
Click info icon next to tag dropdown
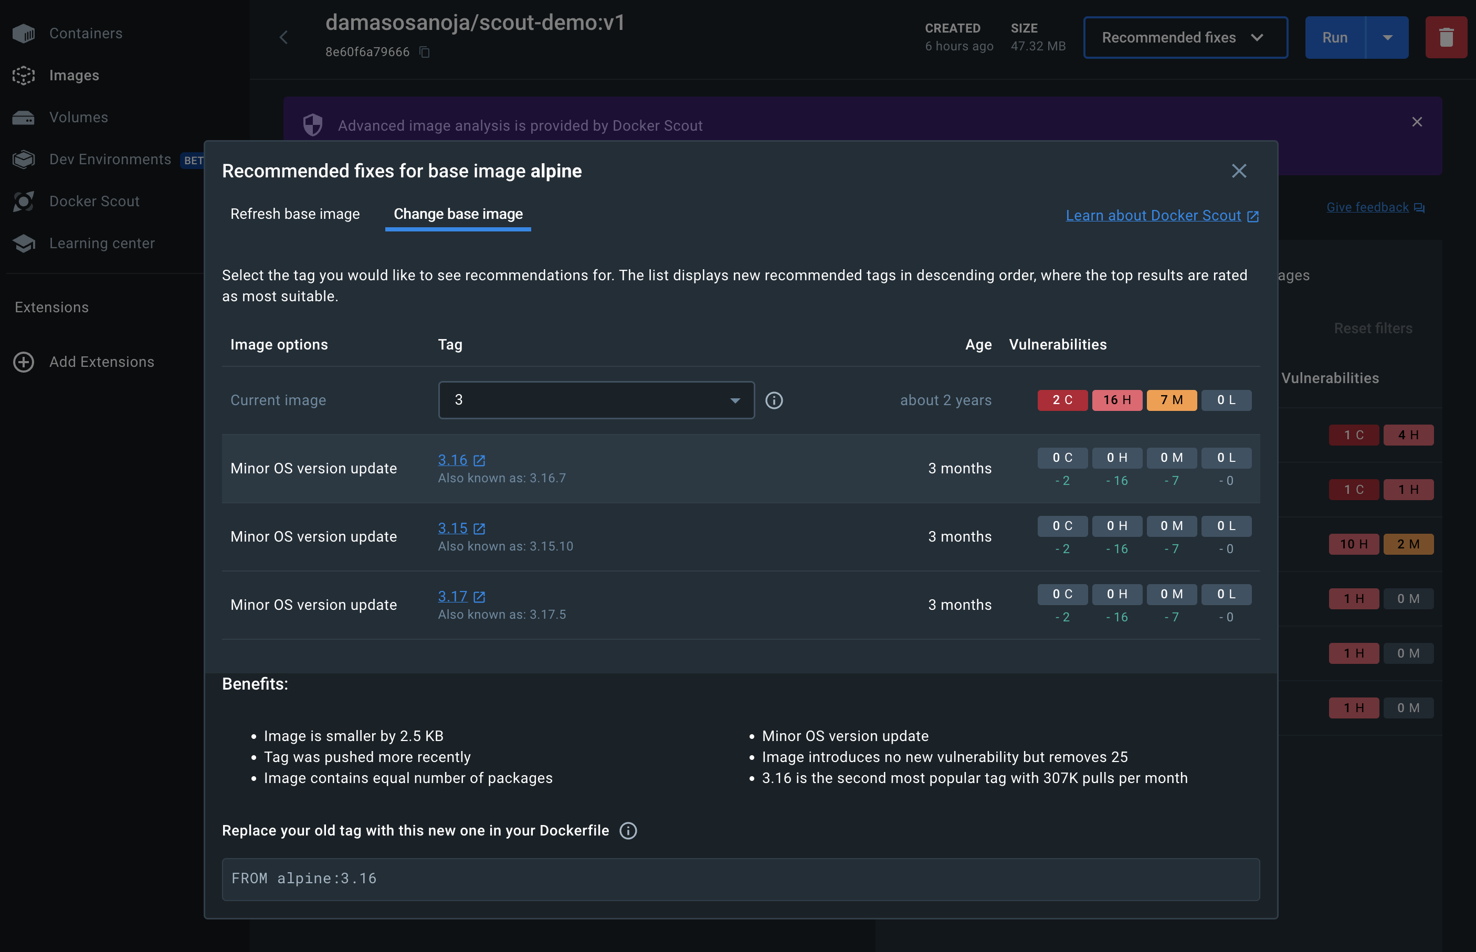(774, 400)
